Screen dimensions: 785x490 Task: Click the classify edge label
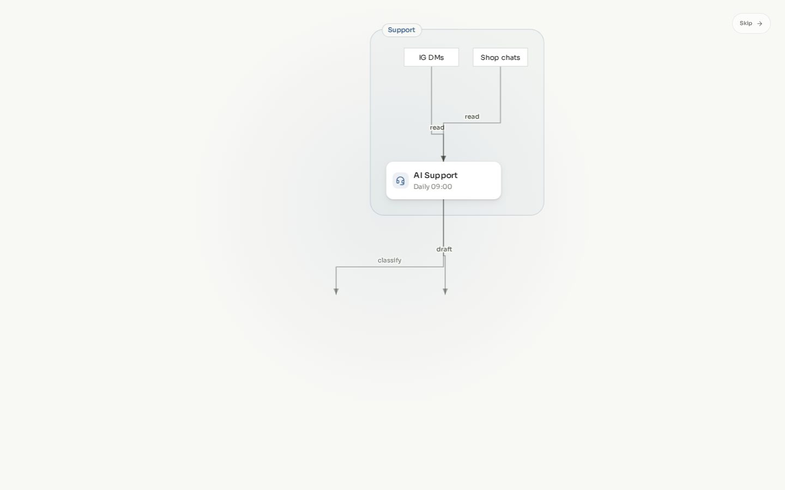click(x=390, y=260)
